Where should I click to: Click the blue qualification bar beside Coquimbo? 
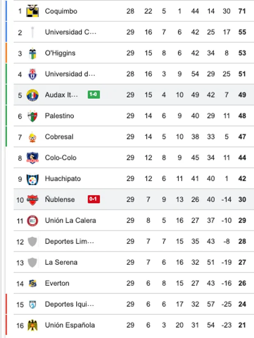[5, 11]
